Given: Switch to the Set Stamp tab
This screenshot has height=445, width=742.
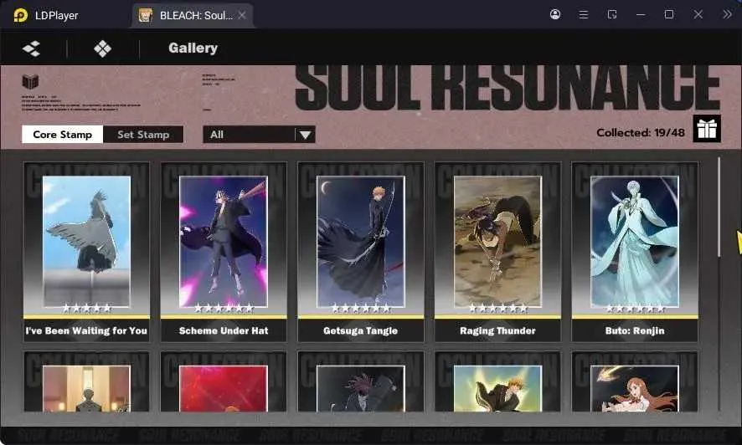Looking at the screenshot, I should 143,135.
